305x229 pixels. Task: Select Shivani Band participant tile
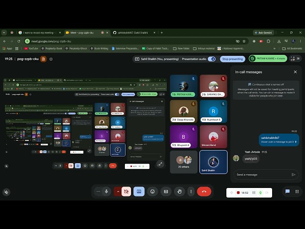213,136
